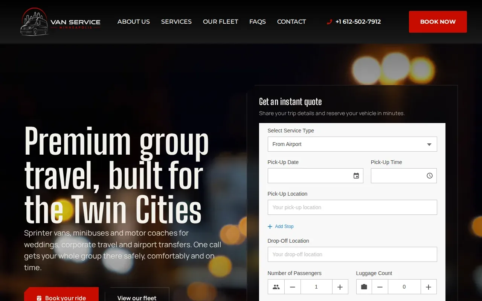The image size is (482, 301).
Task: Open the FAQs menu item
Action: pos(258,22)
